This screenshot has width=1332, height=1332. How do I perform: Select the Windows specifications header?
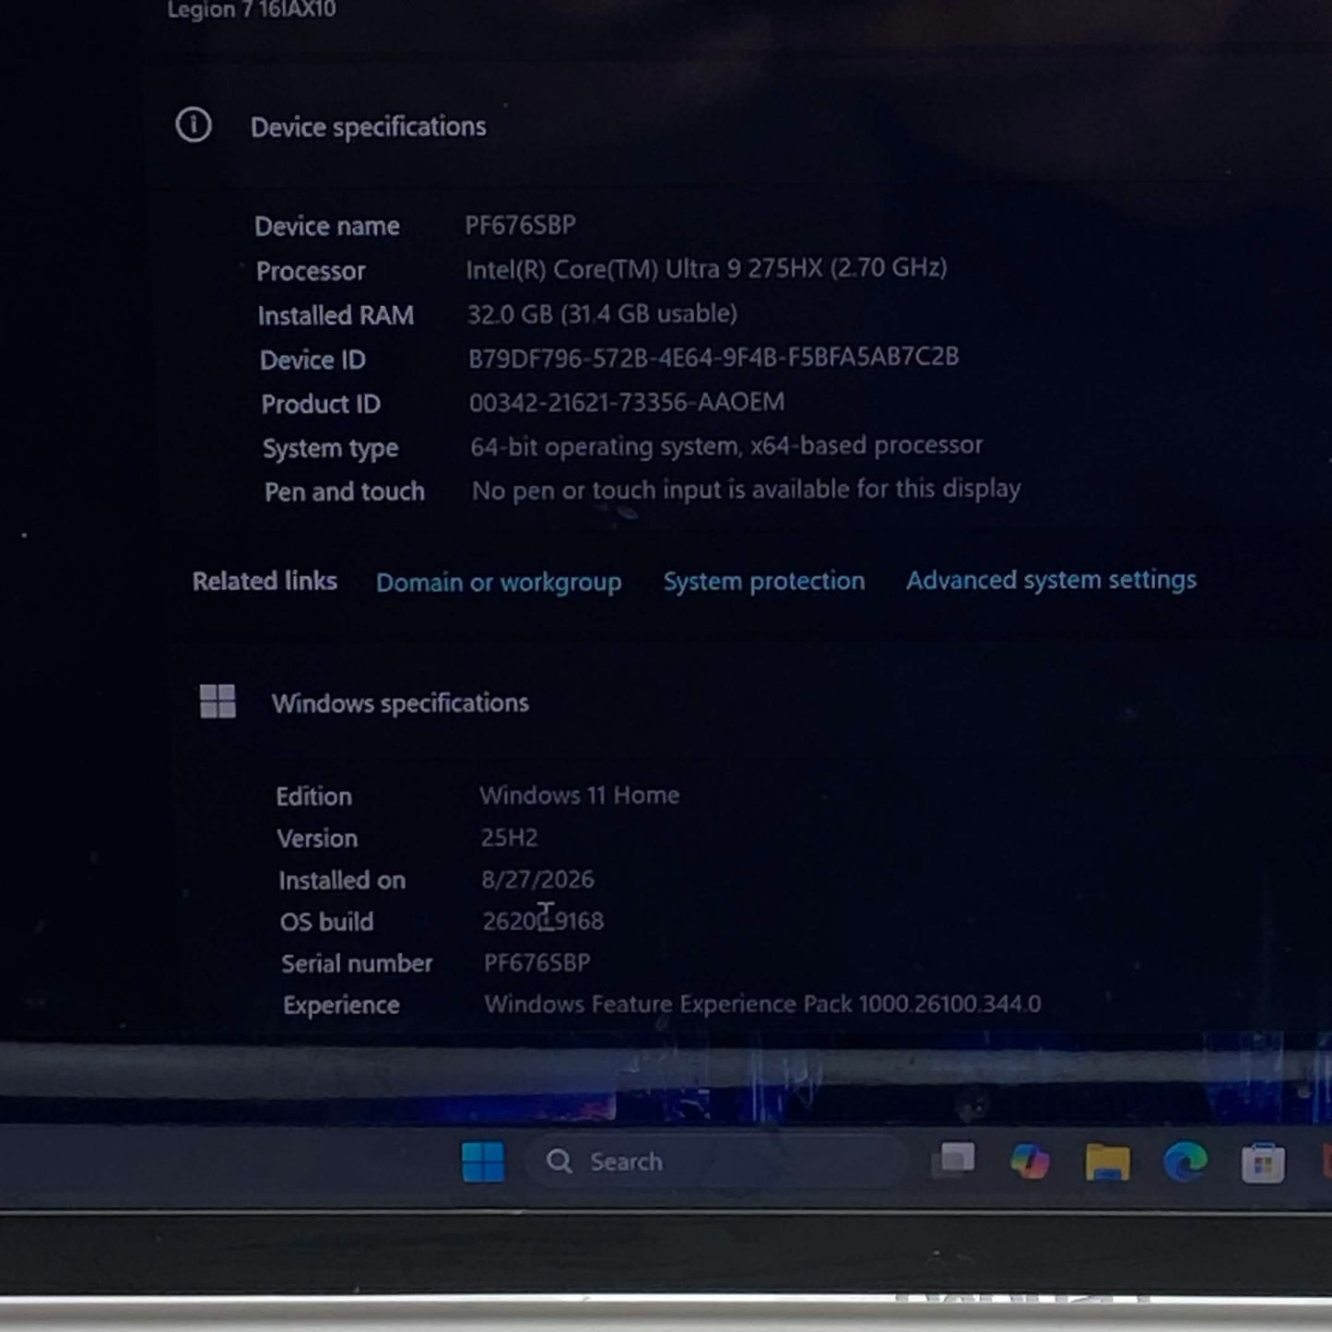[400, 703]
